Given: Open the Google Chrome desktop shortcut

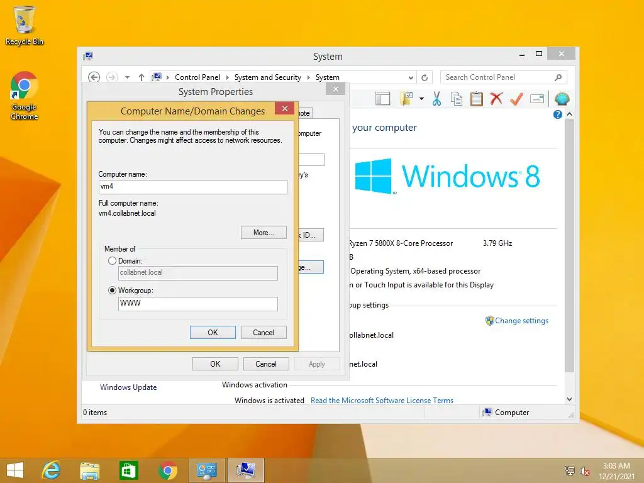Looking at the screenshot, I should click(x=25, y=96).
